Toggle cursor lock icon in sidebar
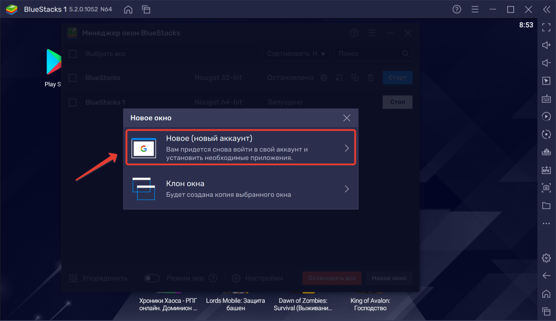The width and height of the screenshot is (556, 321). click(x=546, y=81)
